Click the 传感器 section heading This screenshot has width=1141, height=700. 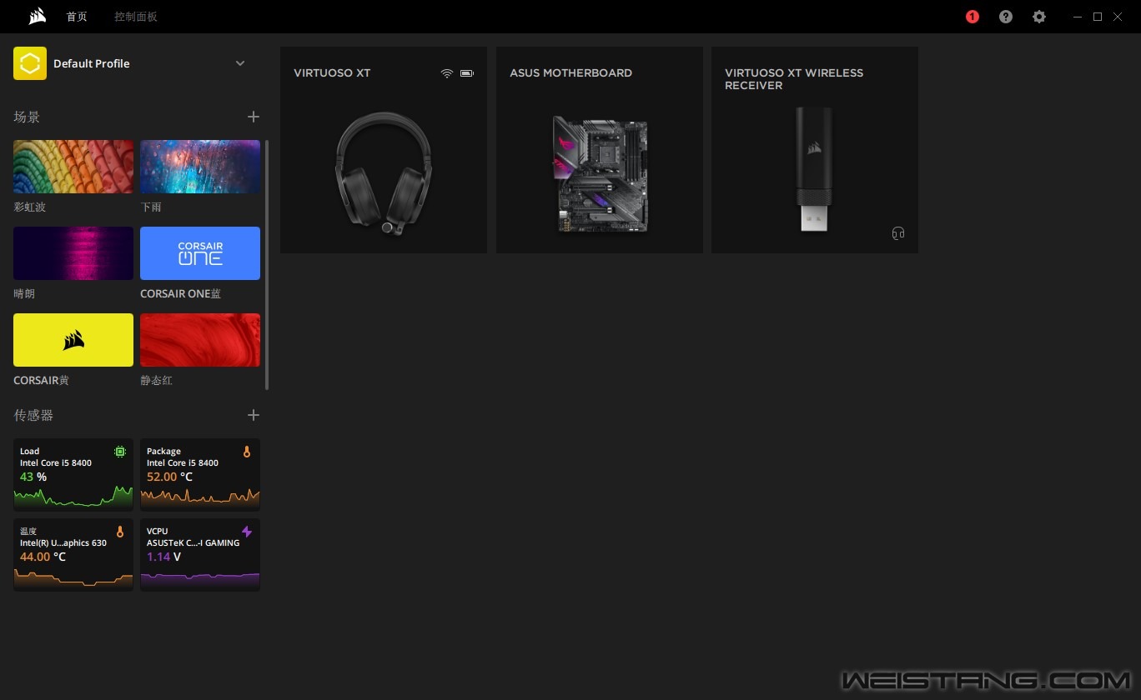pyautogui.click(x=33, y=415)
